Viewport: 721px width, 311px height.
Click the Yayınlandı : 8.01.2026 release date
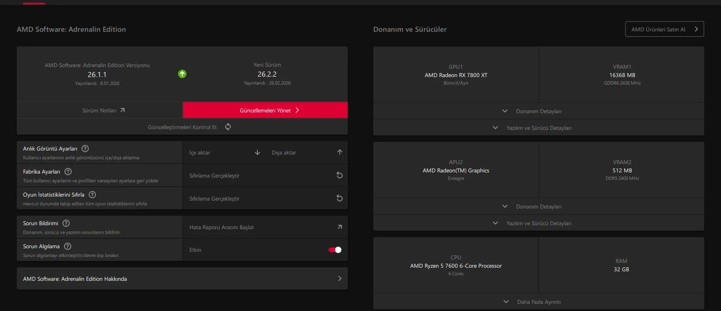(97, 83)
